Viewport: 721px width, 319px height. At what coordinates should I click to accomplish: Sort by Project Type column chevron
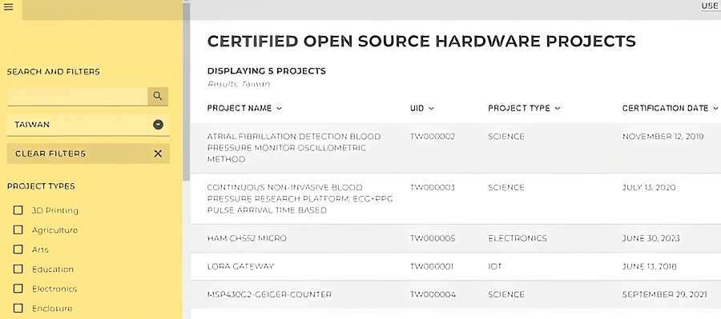558,109
